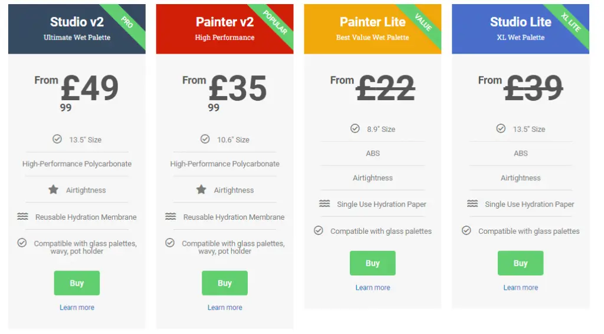Click the waves icon next to Studio v2 Reusable Hydration Membrane
Image resolution: width=604 pixels, height=334 pixels.
click(x=23, y=216)
